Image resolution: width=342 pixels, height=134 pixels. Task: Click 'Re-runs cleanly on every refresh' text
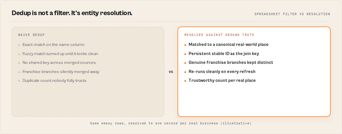click(222, 72)
